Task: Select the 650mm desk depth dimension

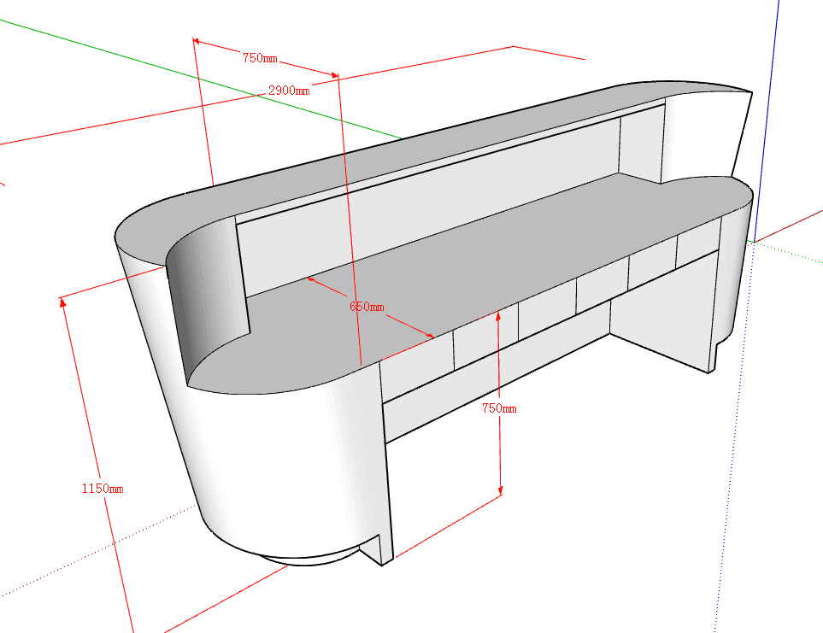Action: 367,307
